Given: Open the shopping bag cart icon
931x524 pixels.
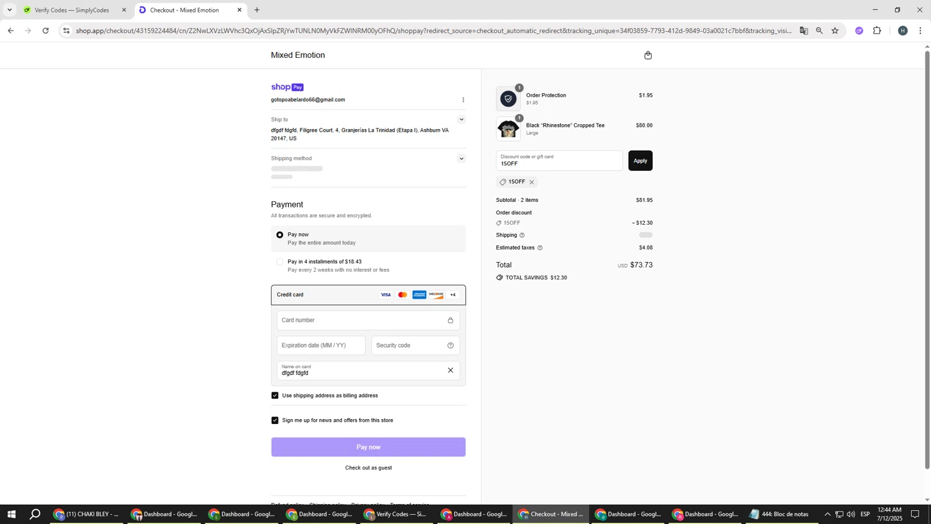Looking at the screenshot, I should 648,55.
